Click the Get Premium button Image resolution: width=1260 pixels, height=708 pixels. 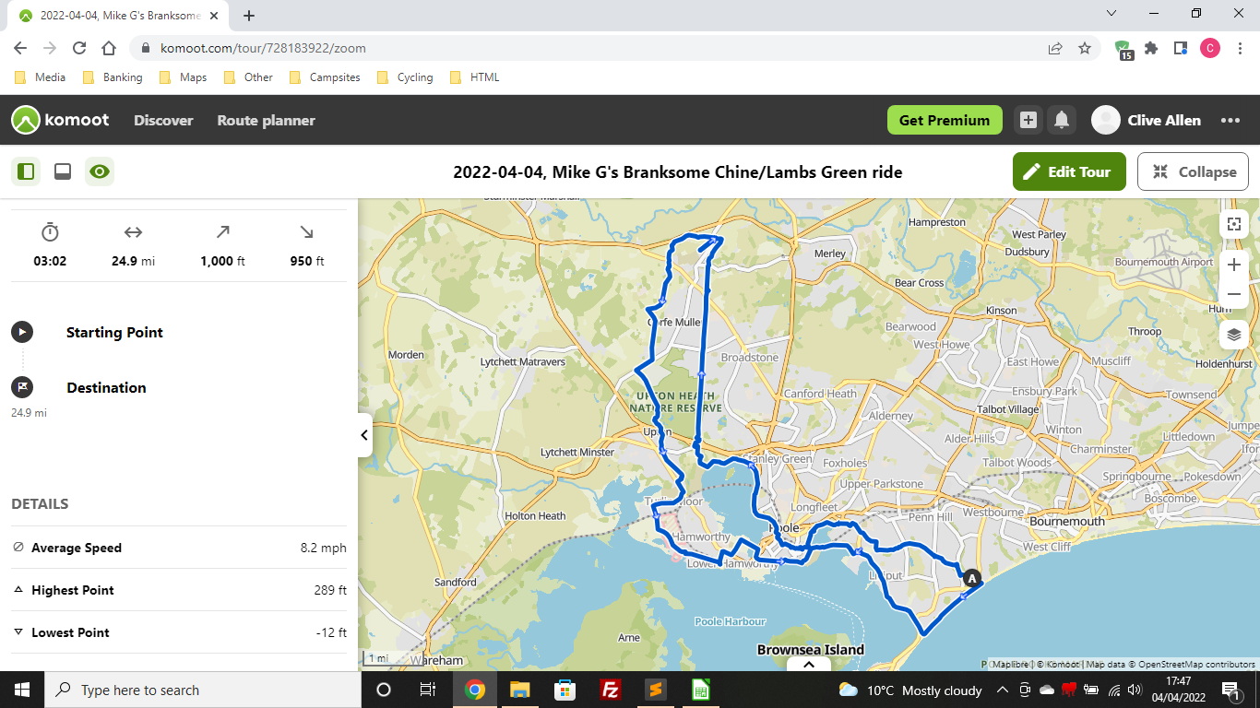pyautogui.click(x=945, y=120)
